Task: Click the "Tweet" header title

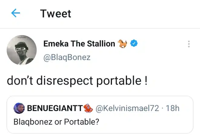Action: click(x=56, y=14)
